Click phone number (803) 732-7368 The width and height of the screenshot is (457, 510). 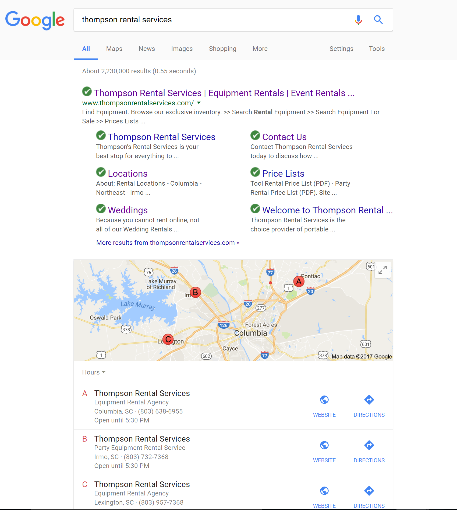[x=146, y=457]
